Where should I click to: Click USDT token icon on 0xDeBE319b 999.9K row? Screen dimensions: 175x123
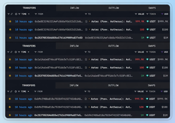tap(147, 21)
